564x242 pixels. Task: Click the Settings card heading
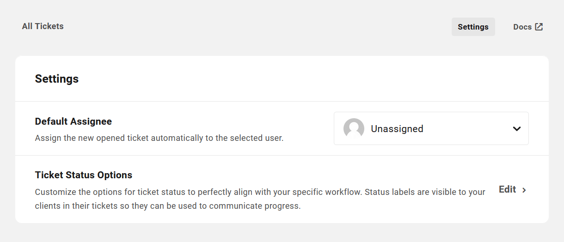coord(56,79)
